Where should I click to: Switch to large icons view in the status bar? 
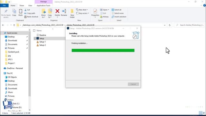coord(204,113)
